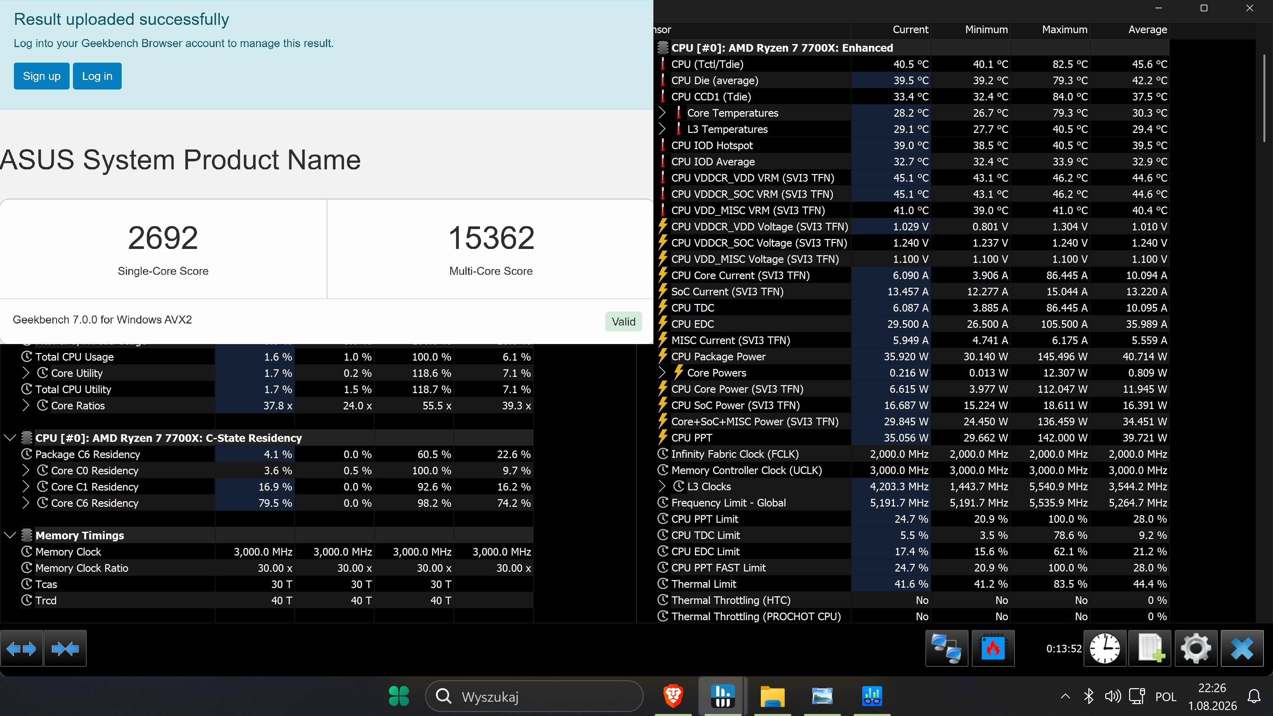Viewport: 1273px width, 716px height.
Task: Expand Core C1 Residency row
Action: [x=26, y=487]
